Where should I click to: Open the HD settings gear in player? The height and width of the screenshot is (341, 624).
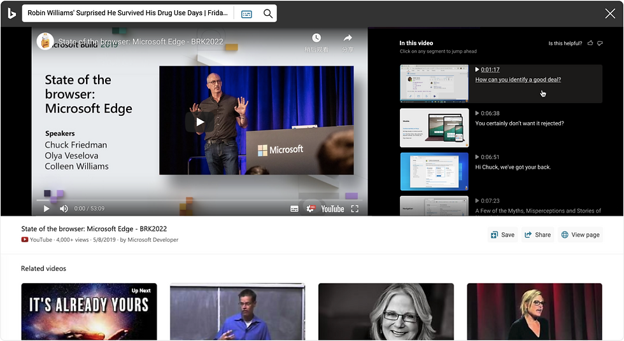point(311,209)
